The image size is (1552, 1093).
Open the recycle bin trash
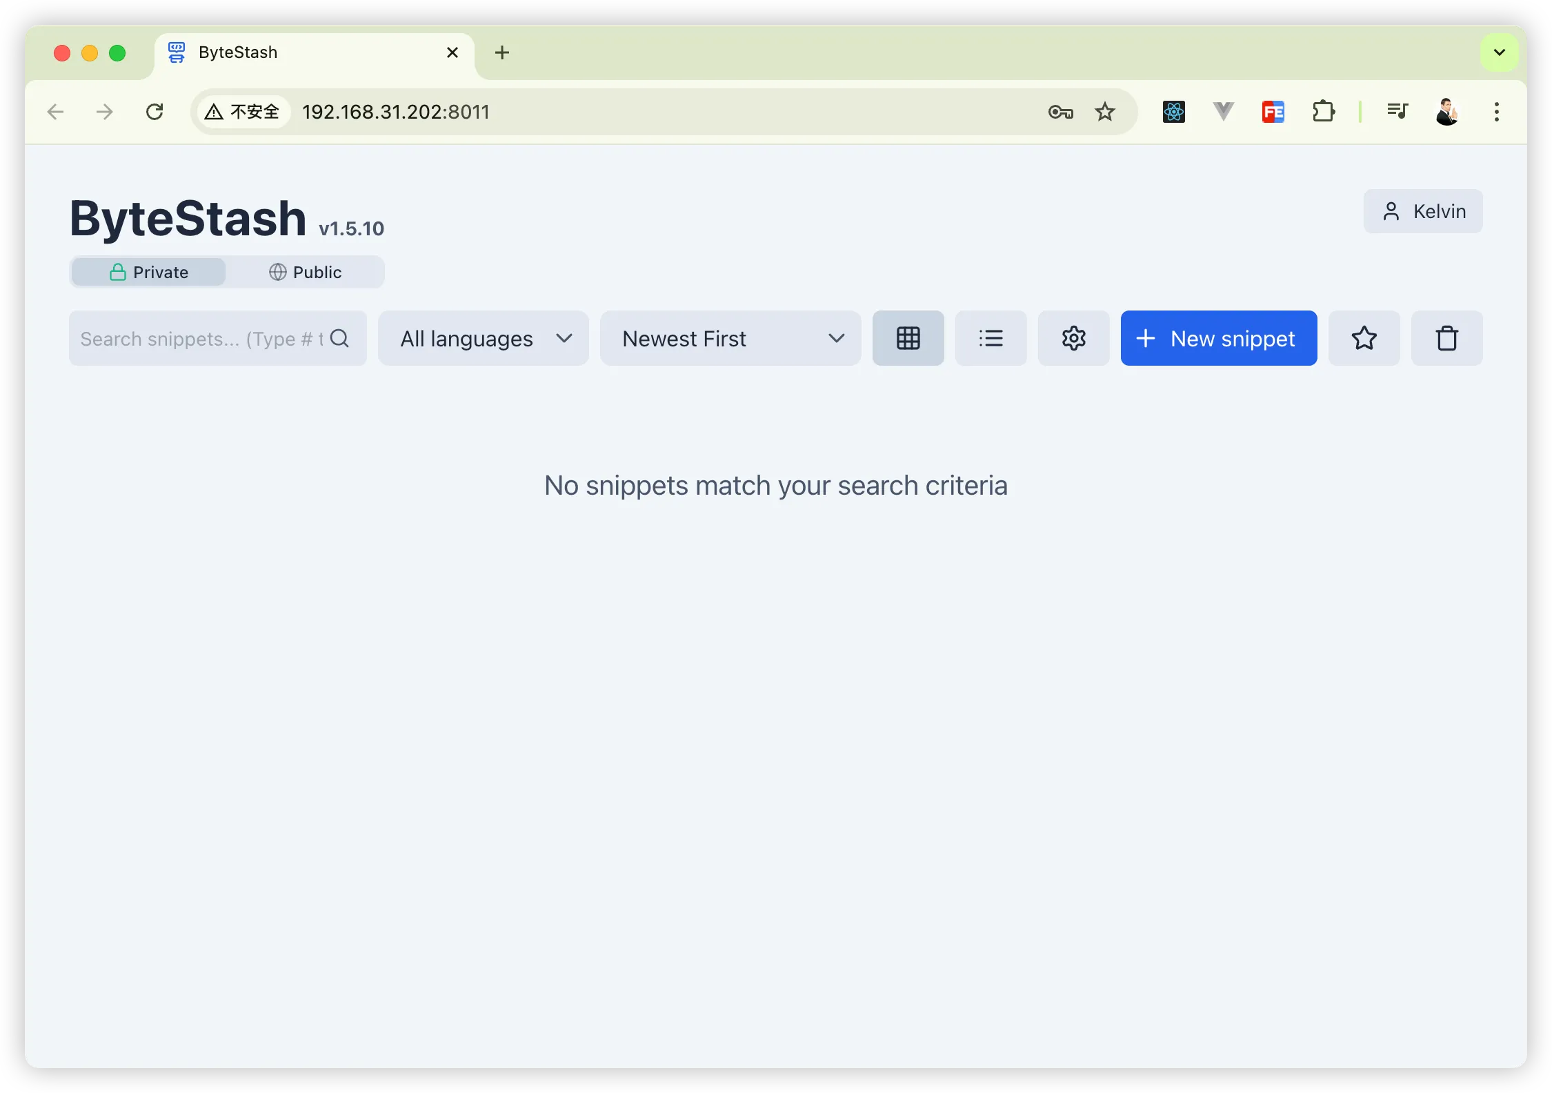click(x=1446, y=338)
